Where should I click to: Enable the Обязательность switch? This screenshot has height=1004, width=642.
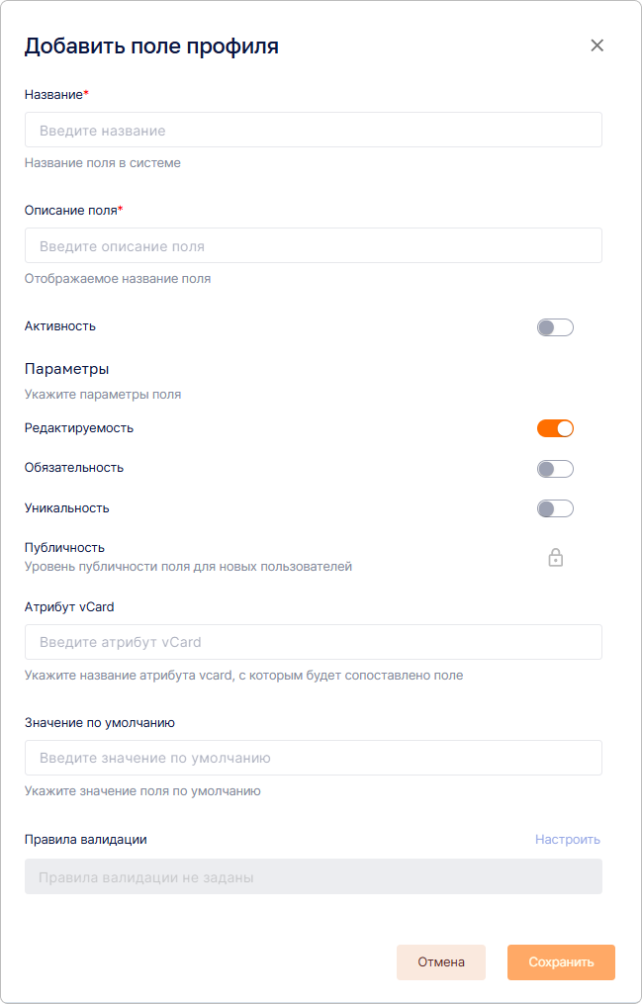(x=555, y=469)
